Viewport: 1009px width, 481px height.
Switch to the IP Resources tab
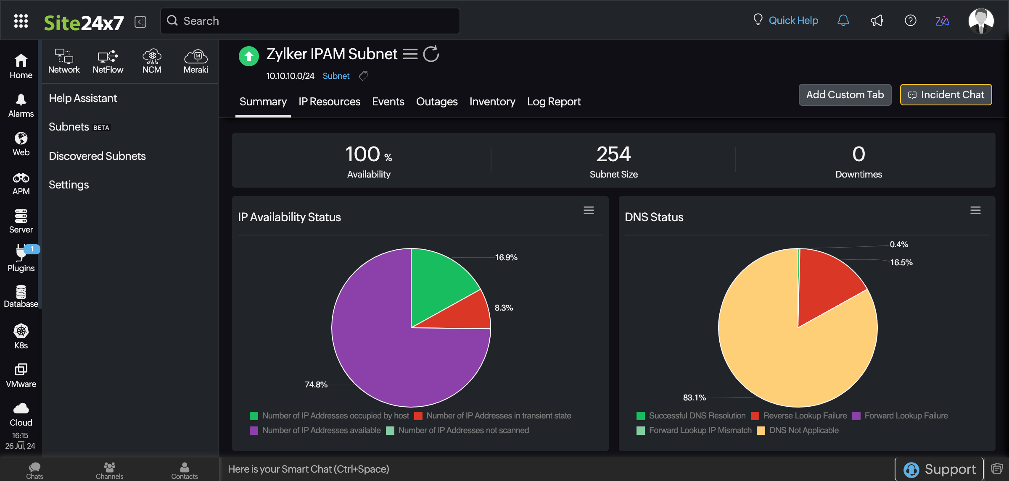[x=329, y=102]
